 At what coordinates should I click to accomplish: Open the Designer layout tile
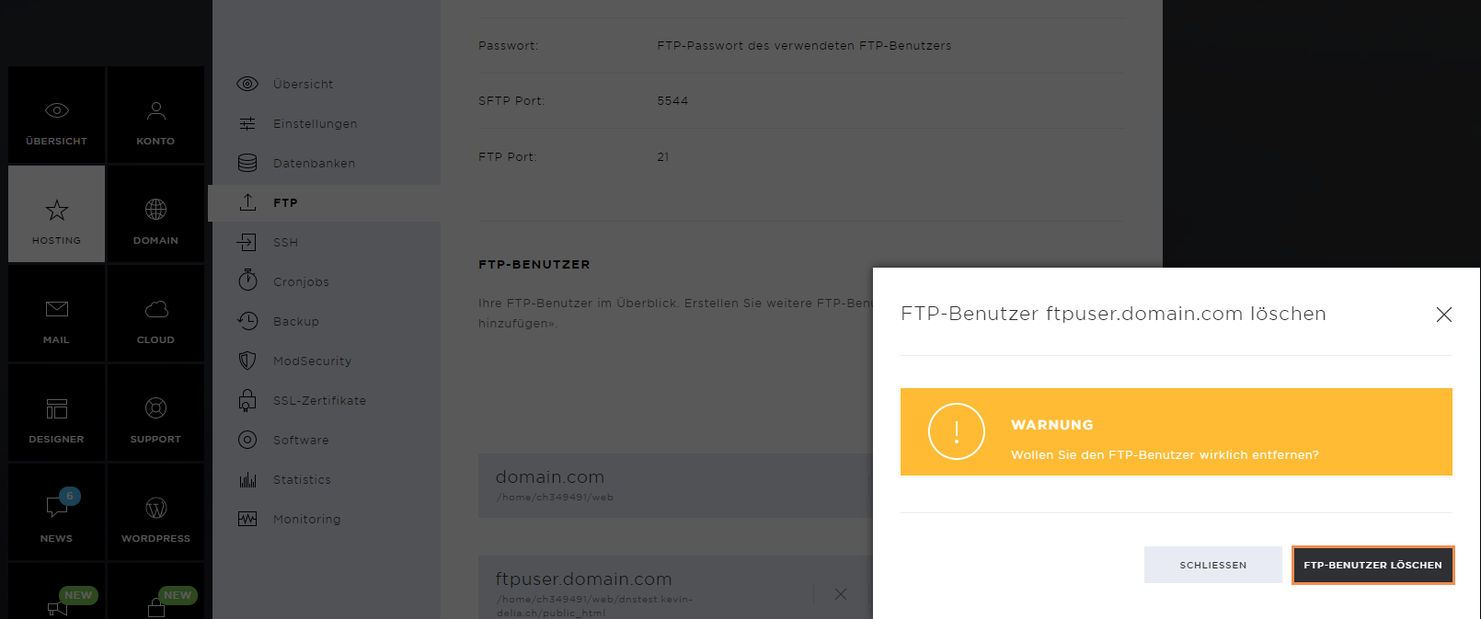tap(56, 413)
